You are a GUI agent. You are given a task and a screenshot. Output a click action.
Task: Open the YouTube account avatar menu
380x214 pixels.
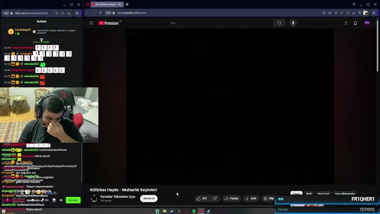point(367,23)
